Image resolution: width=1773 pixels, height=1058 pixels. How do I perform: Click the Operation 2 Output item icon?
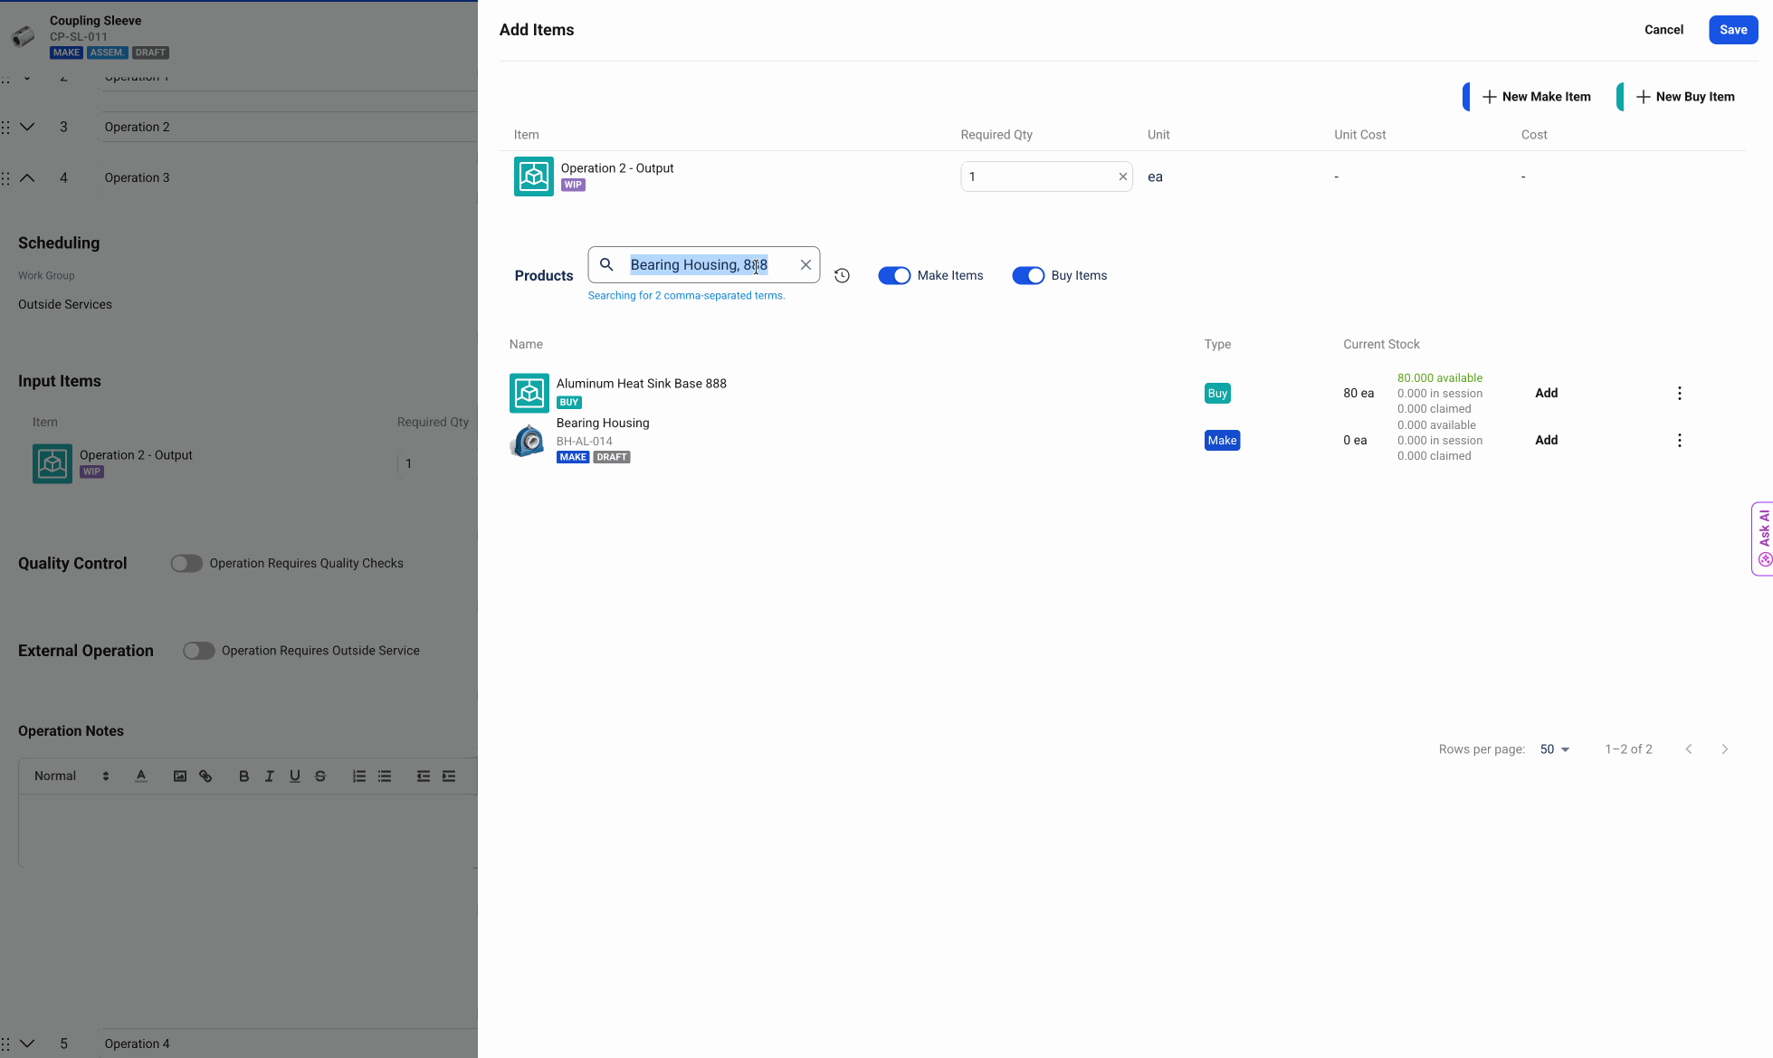coord(533,176)
